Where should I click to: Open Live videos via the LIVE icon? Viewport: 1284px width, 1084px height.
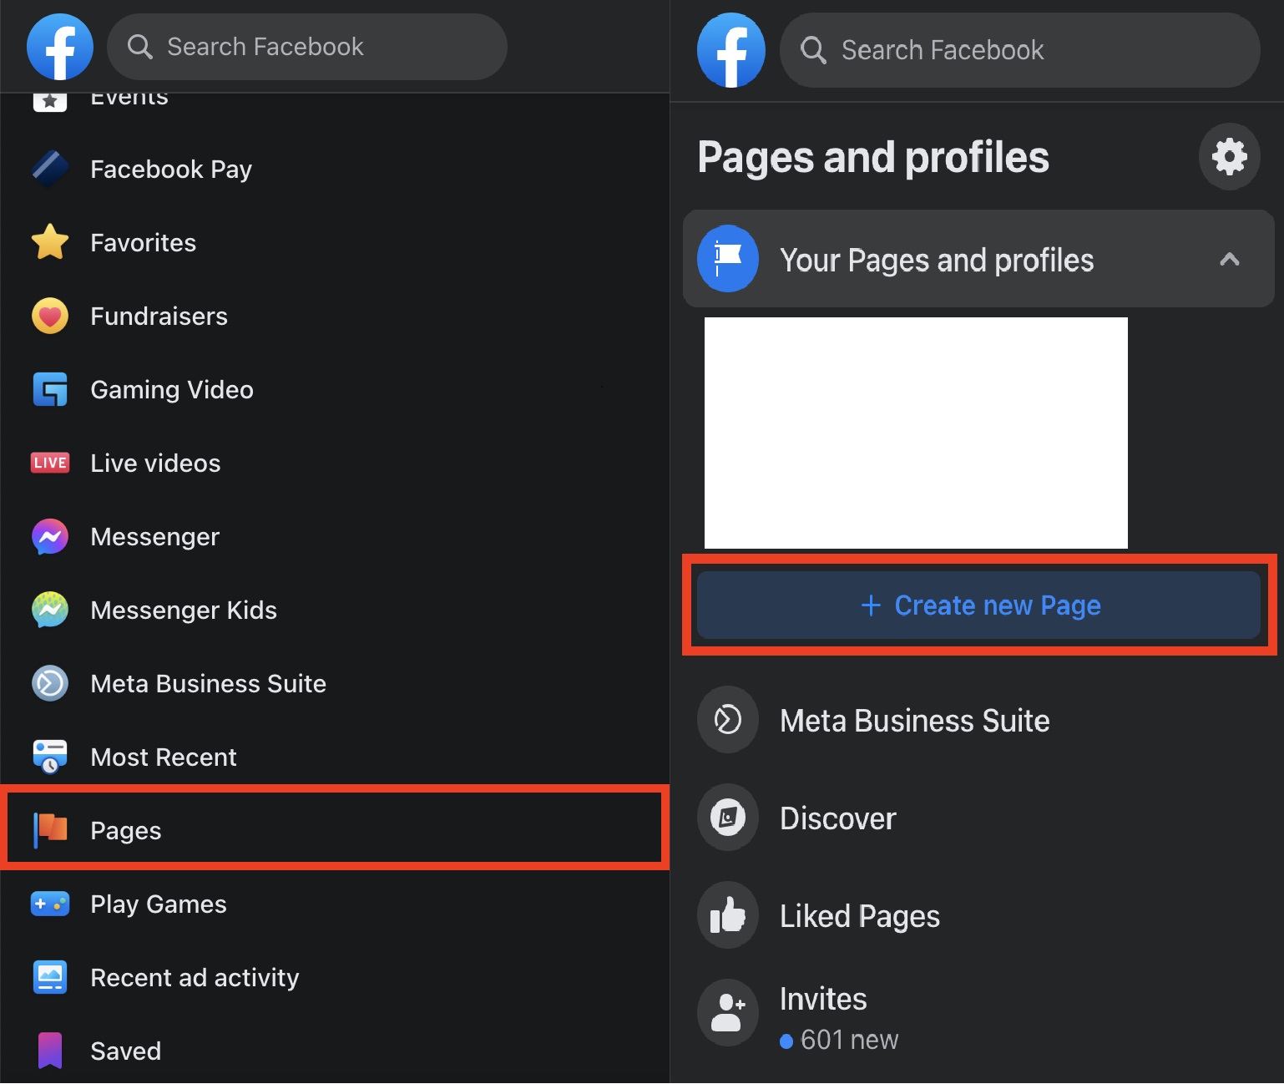point(50,463)
